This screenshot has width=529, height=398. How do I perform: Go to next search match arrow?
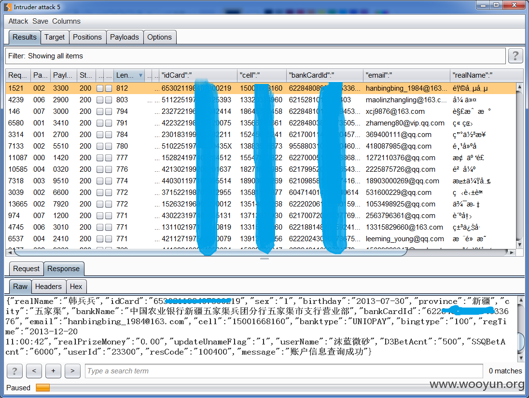point(72,371)
